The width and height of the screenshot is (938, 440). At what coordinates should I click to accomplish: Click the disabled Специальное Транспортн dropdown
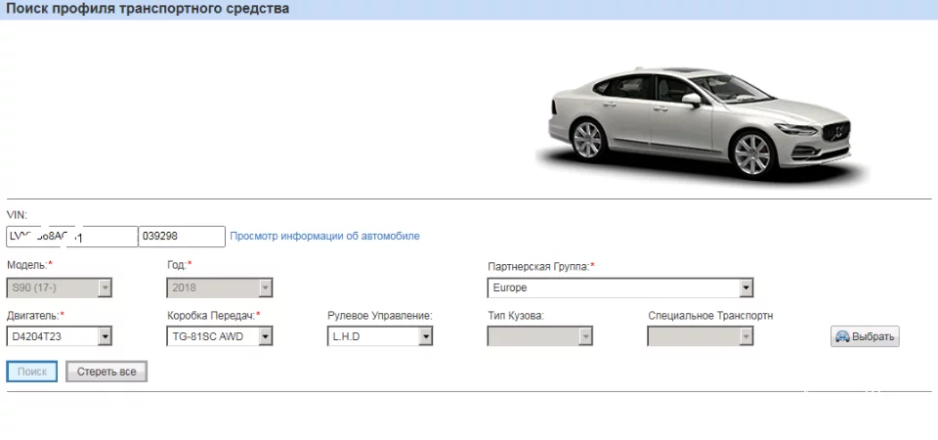pos(701,336)
